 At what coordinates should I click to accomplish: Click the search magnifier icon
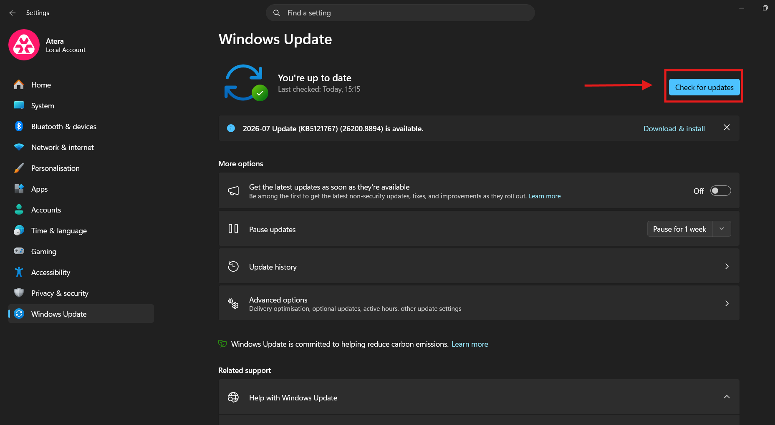[x=276, y=13]
